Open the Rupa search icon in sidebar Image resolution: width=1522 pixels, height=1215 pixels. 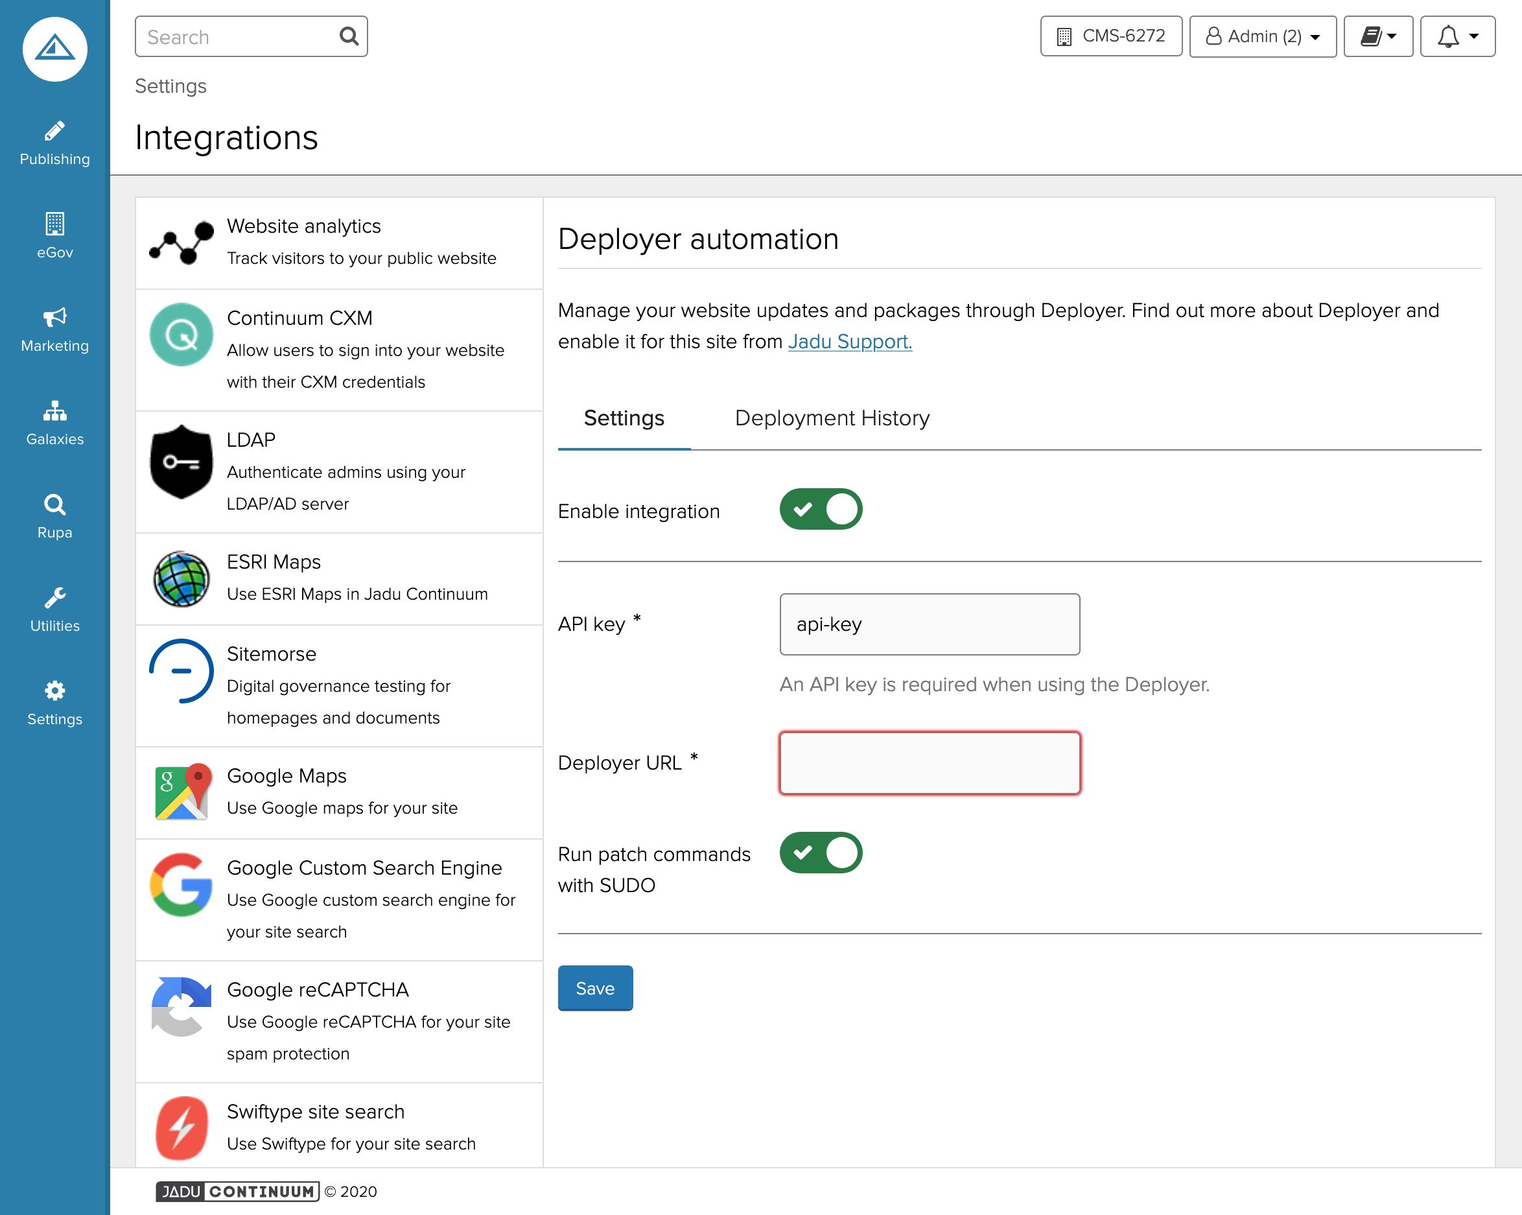[x=54, y=505]
